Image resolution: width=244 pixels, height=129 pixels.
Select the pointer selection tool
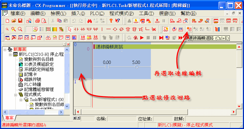pyautogui.click(x=70, y=29)
